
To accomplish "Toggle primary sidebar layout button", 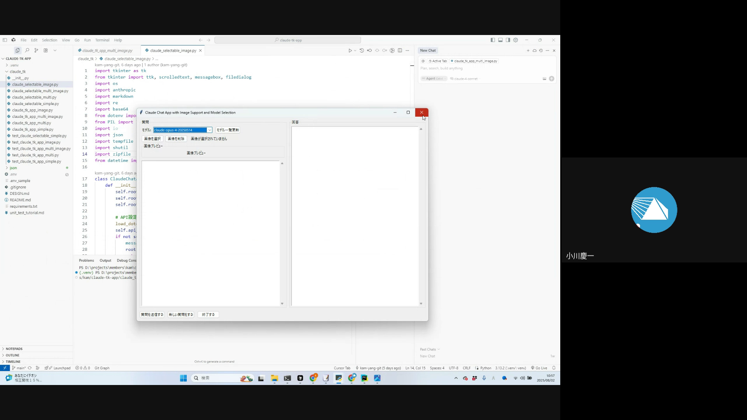I will click(493, 40).
